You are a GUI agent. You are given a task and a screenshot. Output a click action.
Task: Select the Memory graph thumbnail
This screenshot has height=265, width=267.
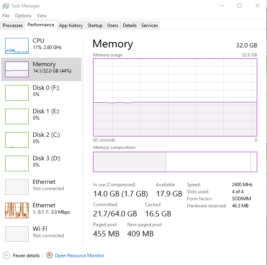(x=17, y=69)
